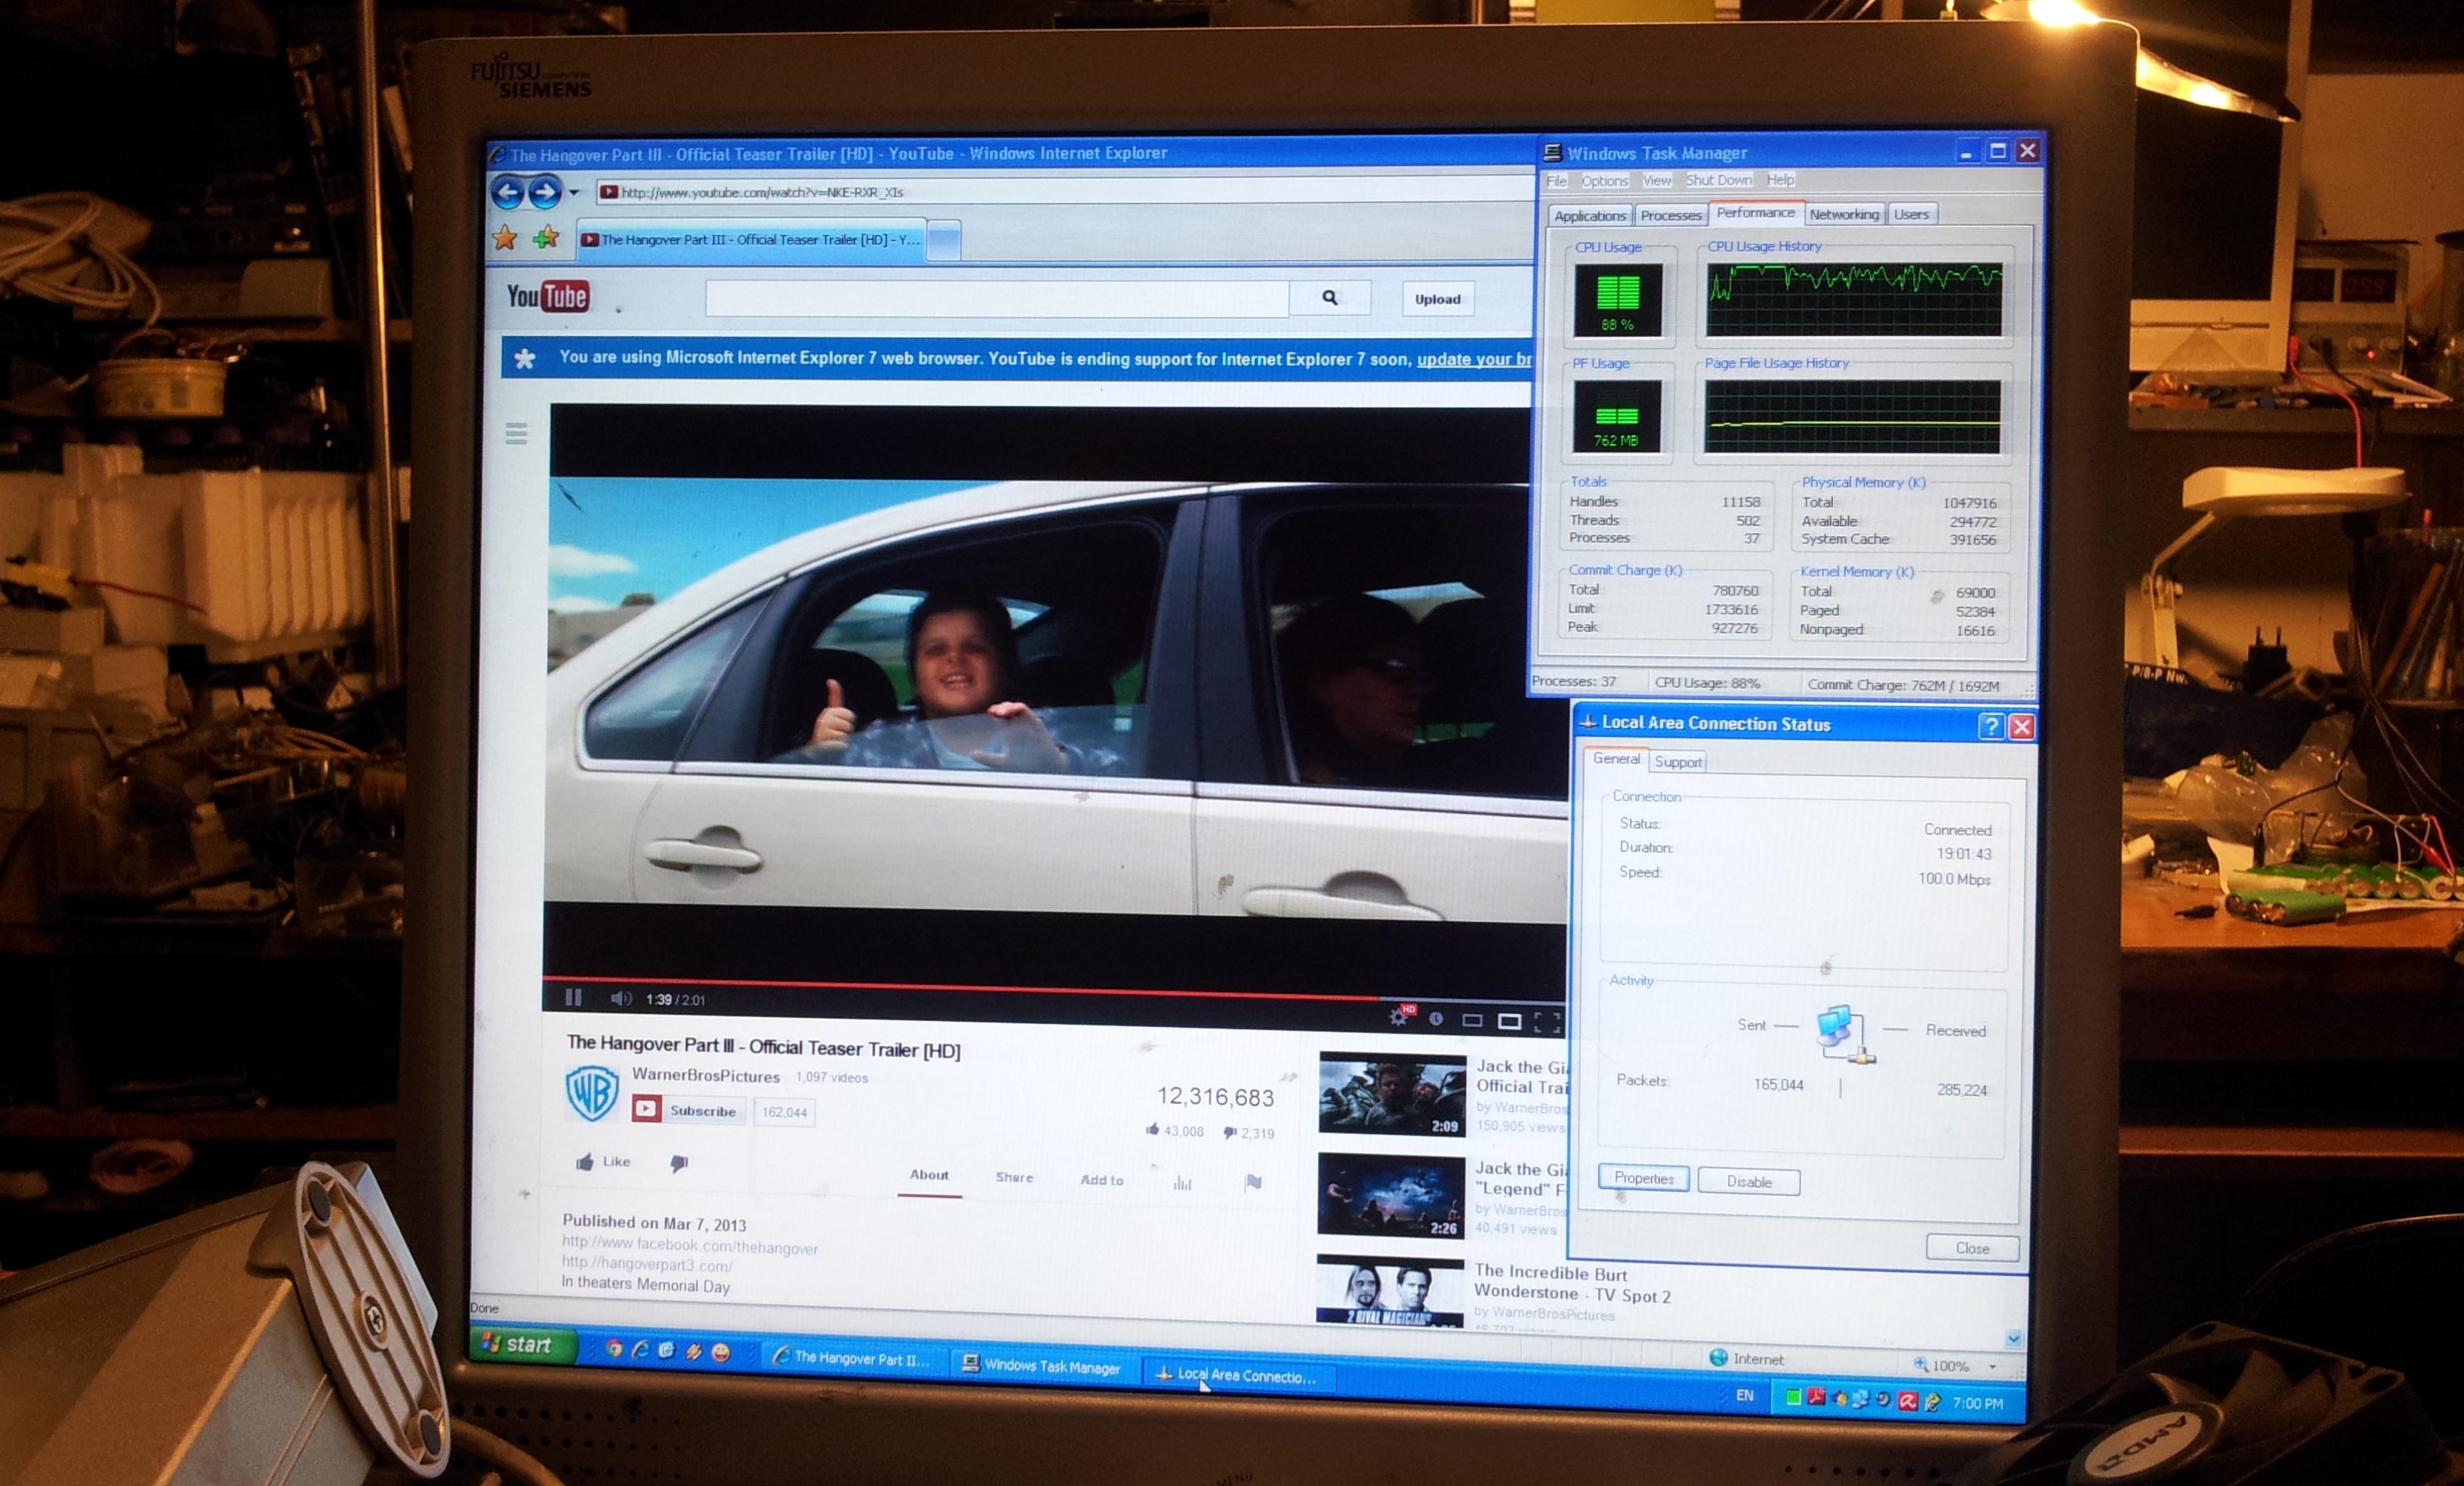This screenshot has width=2464, height=1486.
Task: Open the YouTube guide menu icon
Action: (x=516, y=433)
